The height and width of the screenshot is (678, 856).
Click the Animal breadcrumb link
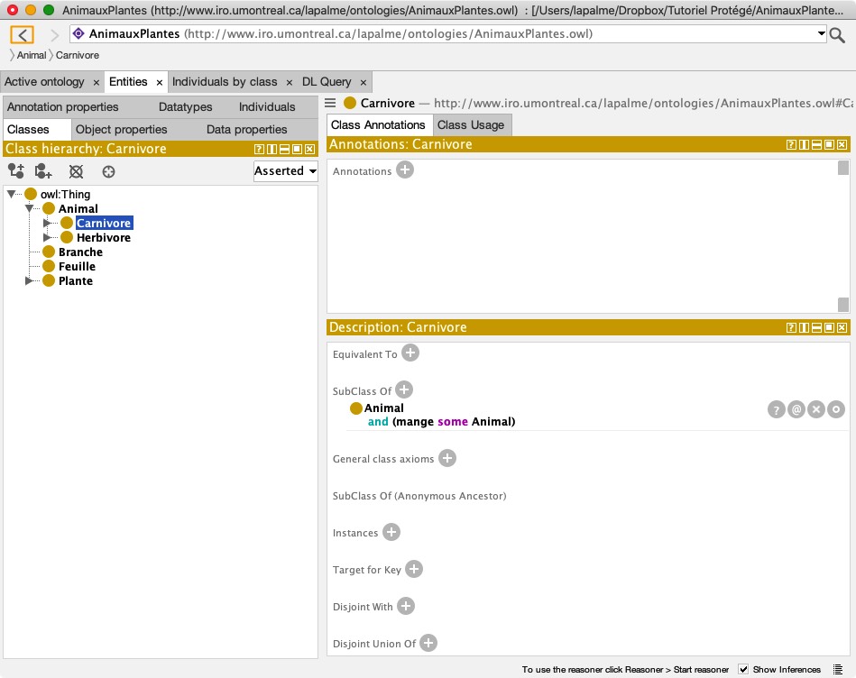(x=32, y=56)
